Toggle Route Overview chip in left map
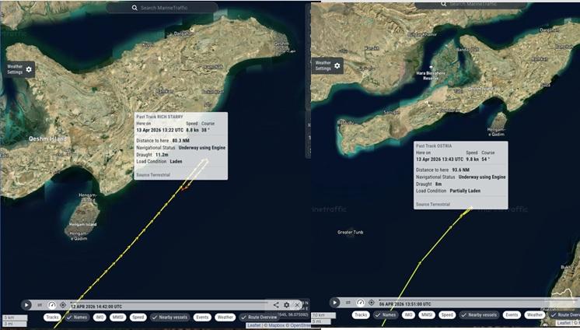 (259, 317)
